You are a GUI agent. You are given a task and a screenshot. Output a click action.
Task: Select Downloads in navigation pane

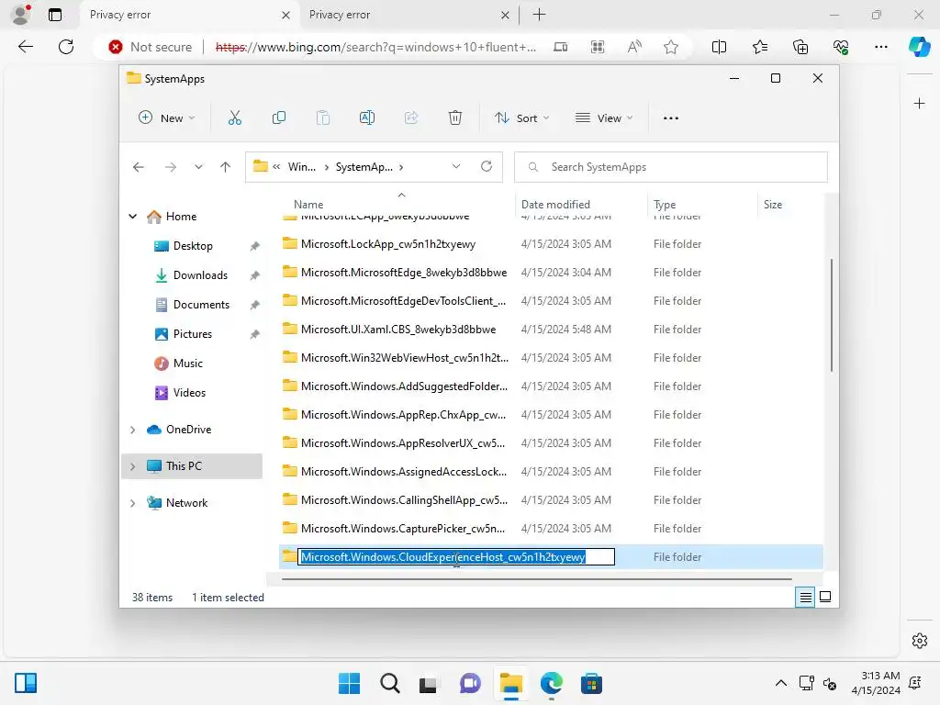pos(200,275)
